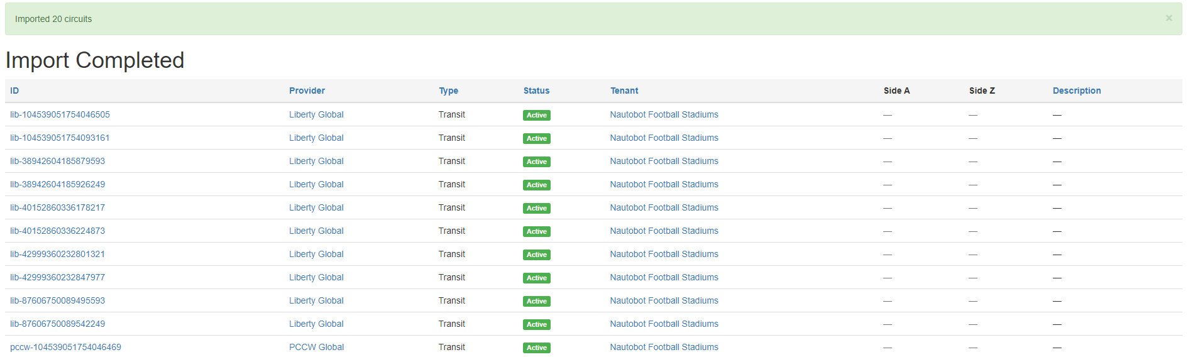This screenshot has height=357, width=1188.
Task: Open Nautobot Football Stadiums tenant in PCCW row
Action: [664, 347]
